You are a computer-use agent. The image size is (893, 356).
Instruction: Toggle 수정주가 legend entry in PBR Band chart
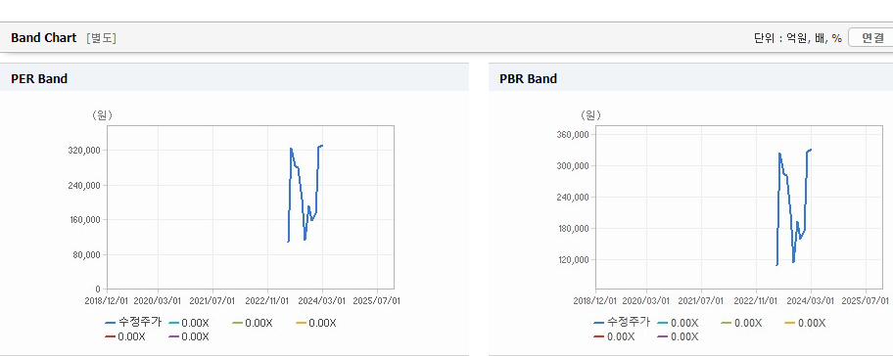[x=622, y=323]
